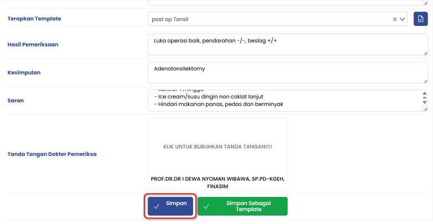Click the Terapkan Template label
This screenshot has height=224, width=433.
(x=34, y=19)
